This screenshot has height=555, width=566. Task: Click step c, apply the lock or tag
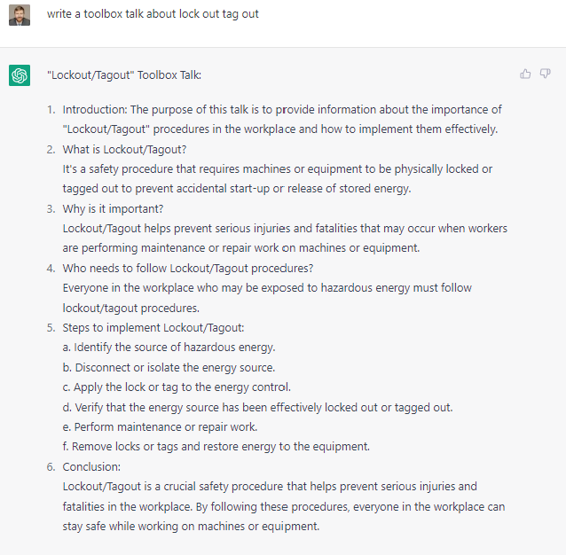(177, 387)
